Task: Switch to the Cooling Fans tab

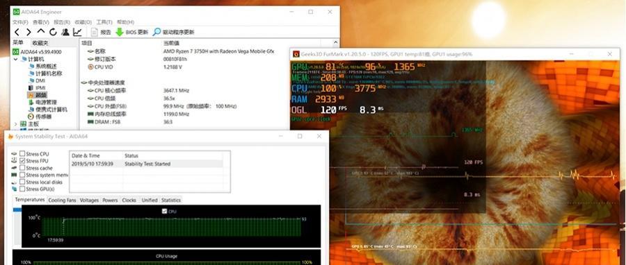Action: (62, 200)
